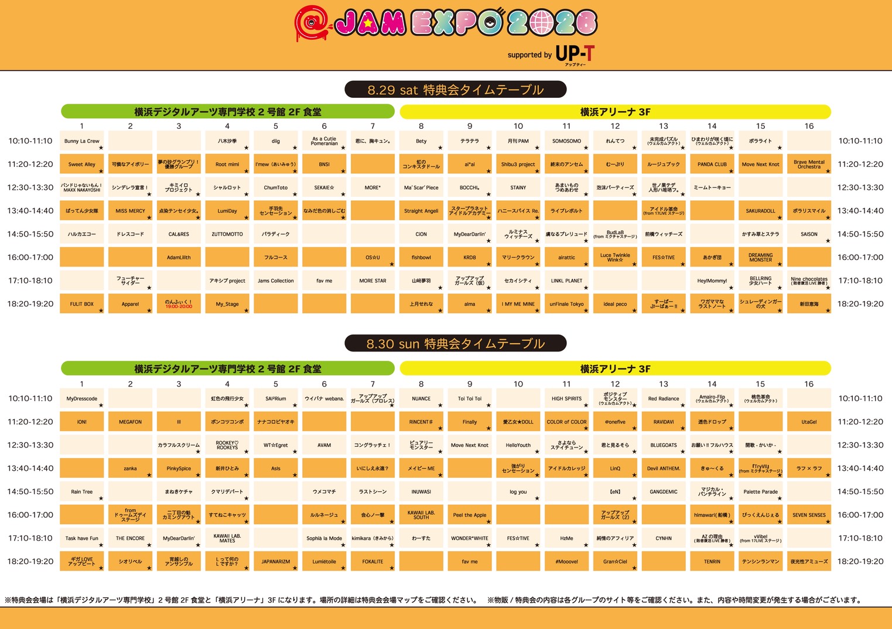Click the MORE STAR slot
The height and width of the screenshot is (629, 892).
pyautogui.click(x=373, y=281)
